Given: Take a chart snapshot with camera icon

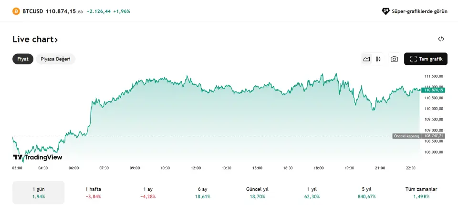Looking at the screenshot, I should (x=394, y=59).
